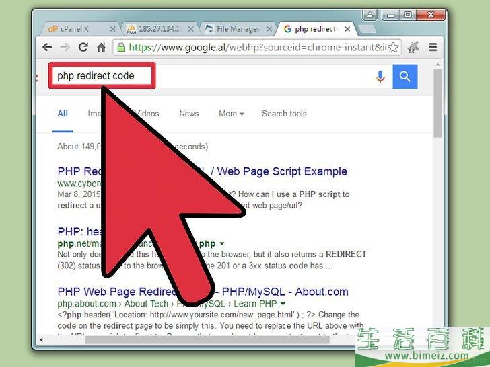The image size is (490, 367).
Task: Expand the More results dropdown
Action: (232, 114)
